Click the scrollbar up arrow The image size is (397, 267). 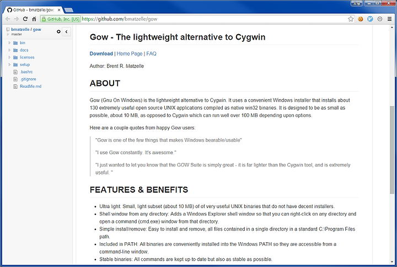point(392,27)
